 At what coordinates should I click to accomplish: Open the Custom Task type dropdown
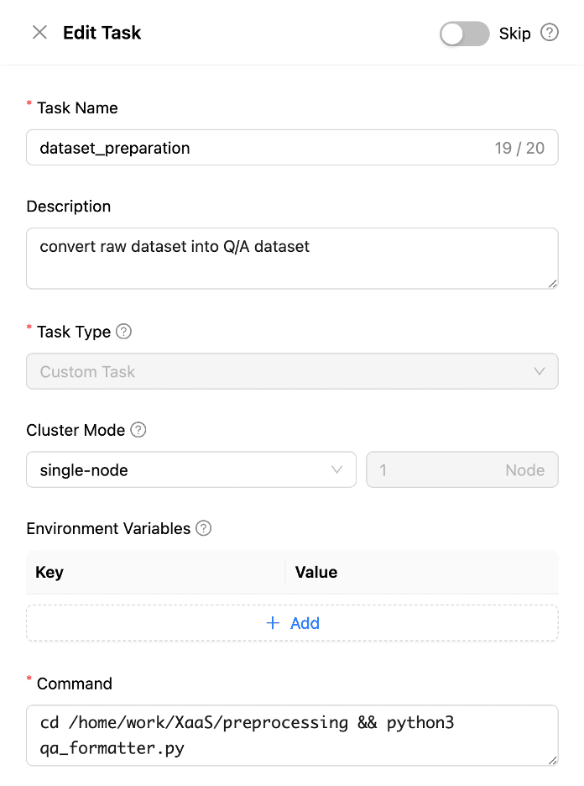click(x=292, y=371)
